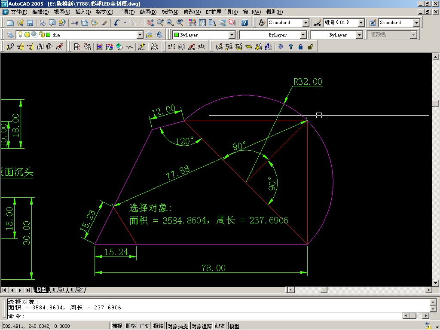Open the 绘图(D) draw menu

148,12
